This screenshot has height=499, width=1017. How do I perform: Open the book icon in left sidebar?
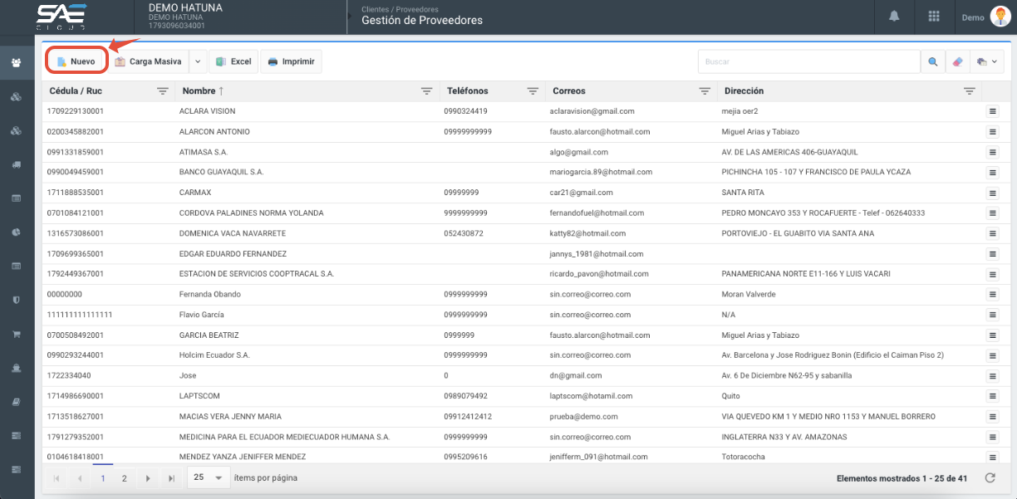pyautogui.click(x=16, y=402)
